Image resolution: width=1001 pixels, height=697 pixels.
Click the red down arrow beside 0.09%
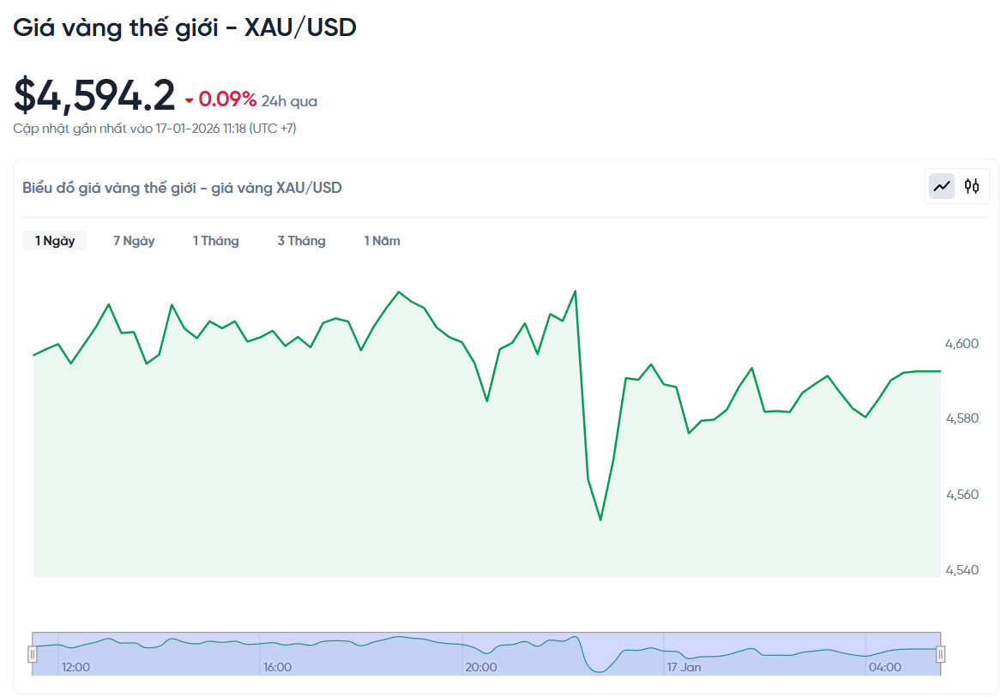(x=190, y=101)
